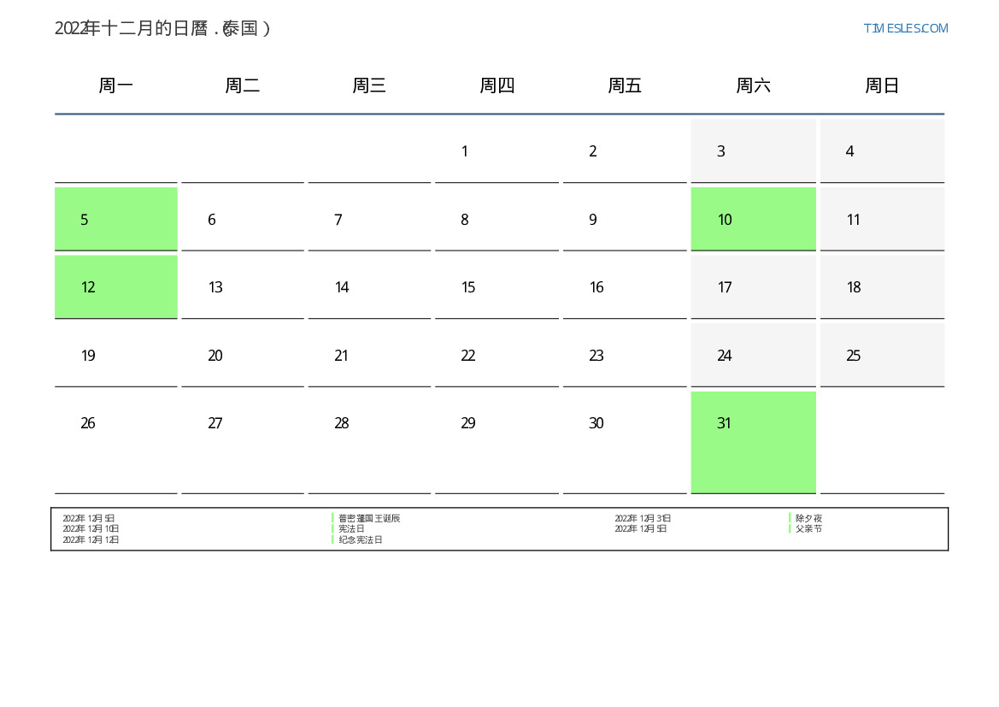Select weekend day 17 cell
Viewport: 999px width, 707px height.
click(x=753, y=287)
